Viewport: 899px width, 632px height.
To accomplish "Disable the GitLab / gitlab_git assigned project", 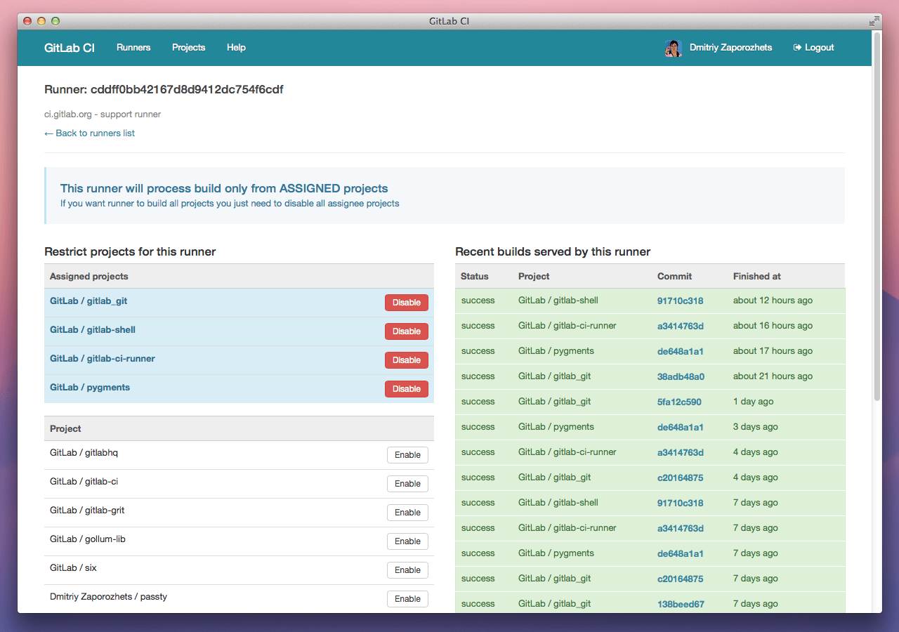I will point(406,302).
